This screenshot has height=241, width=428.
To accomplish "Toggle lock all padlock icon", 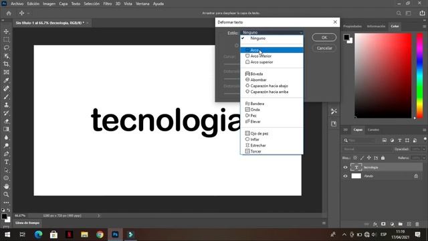I will 383,158.
